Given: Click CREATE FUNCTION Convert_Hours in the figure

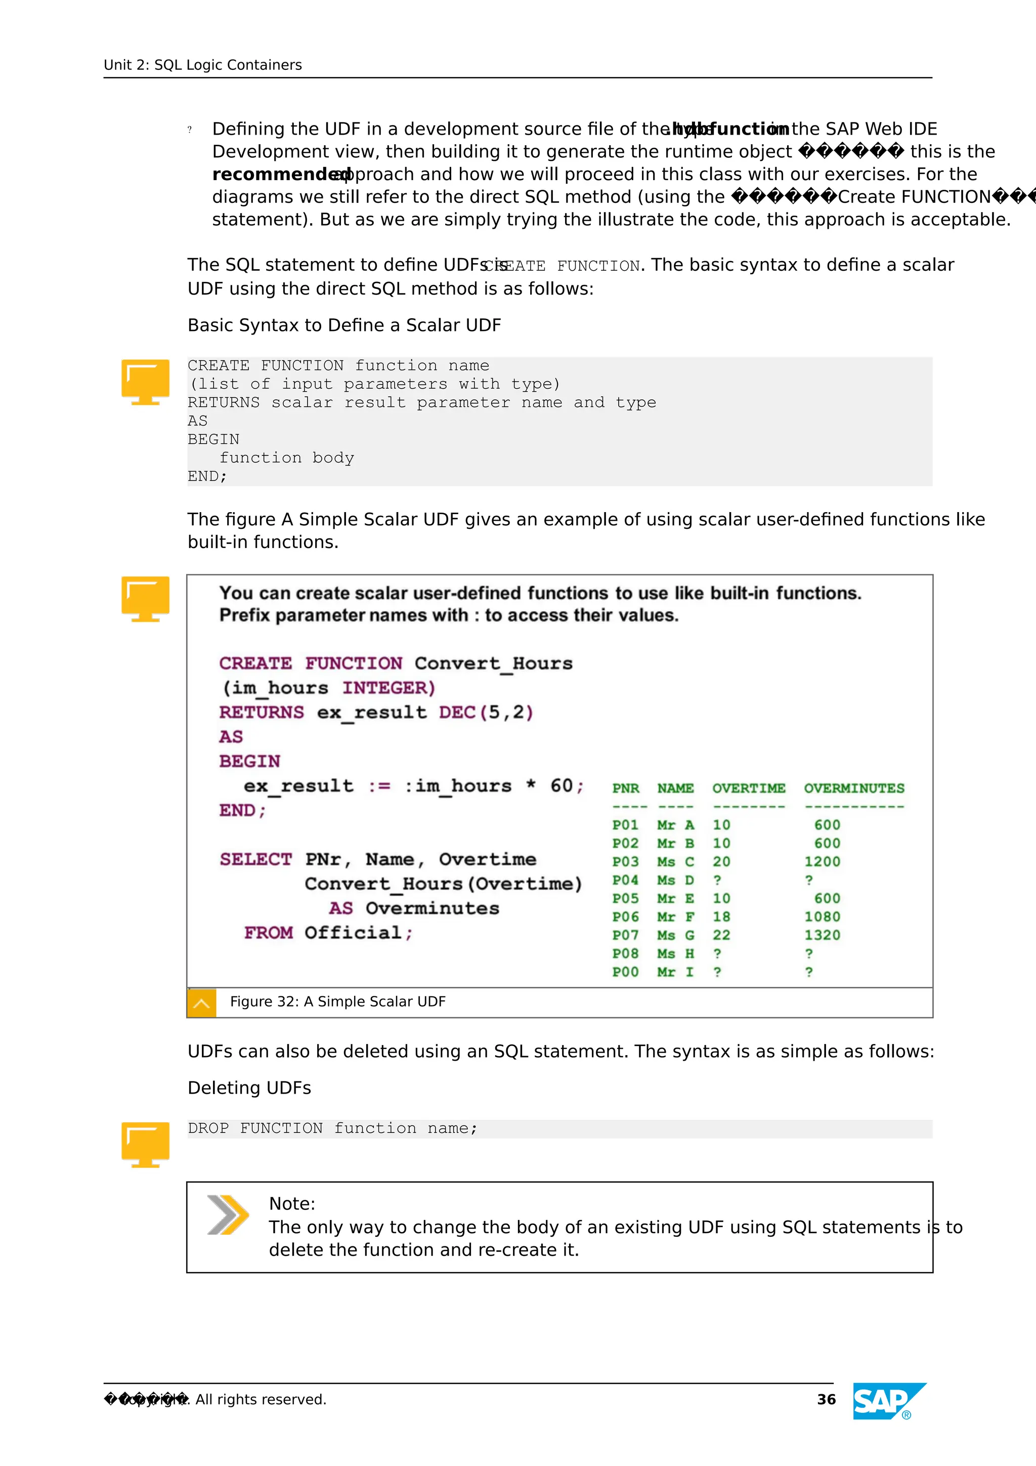Looking at the screenshot, I should click(396, 663).
